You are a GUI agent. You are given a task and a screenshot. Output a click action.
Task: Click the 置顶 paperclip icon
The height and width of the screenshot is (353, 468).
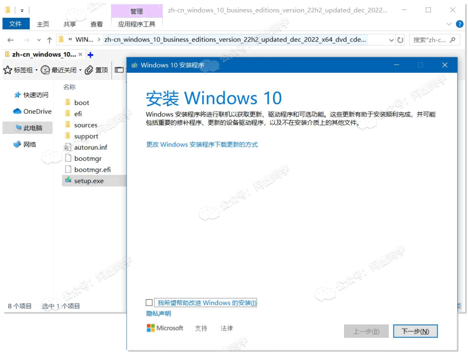[89, 70]
